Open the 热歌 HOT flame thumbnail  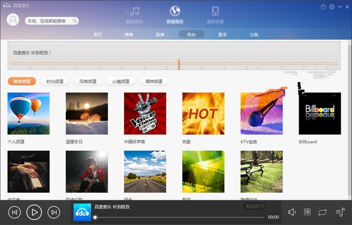pyautogui.click(x=203, y=114)
